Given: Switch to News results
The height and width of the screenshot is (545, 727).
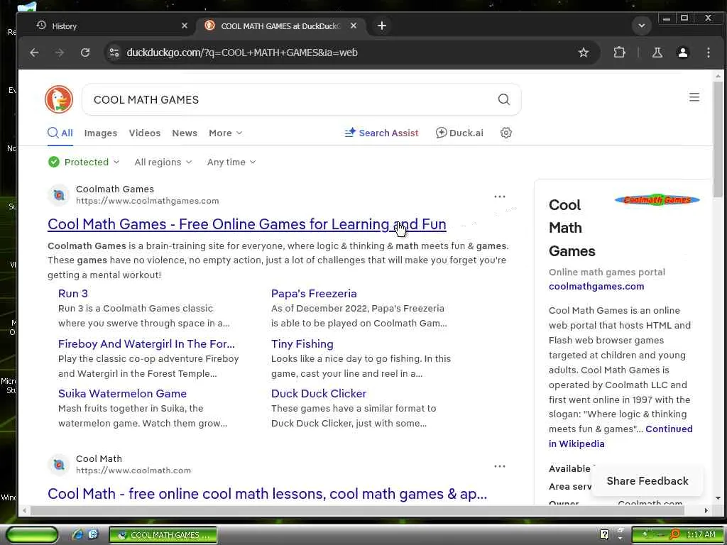Looking at the screenshot, I should [x=185, y=133].
